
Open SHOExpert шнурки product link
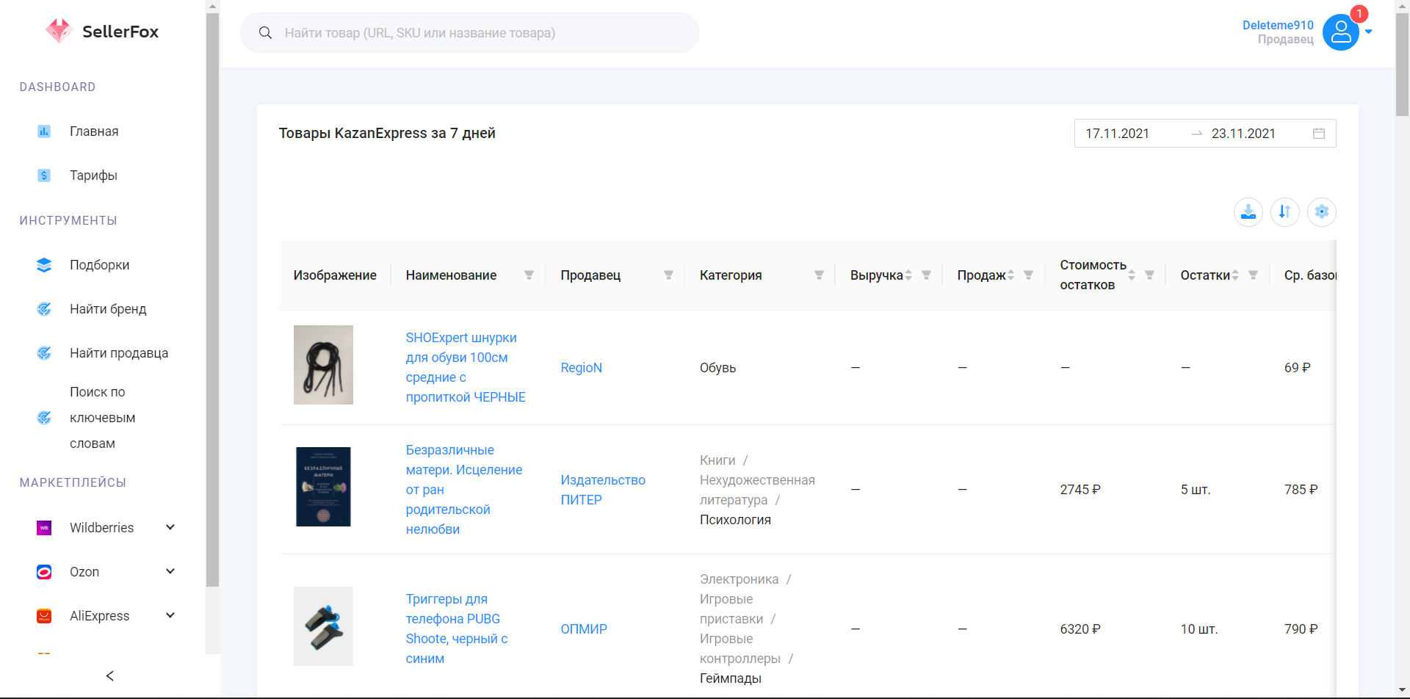pos(466,367)
